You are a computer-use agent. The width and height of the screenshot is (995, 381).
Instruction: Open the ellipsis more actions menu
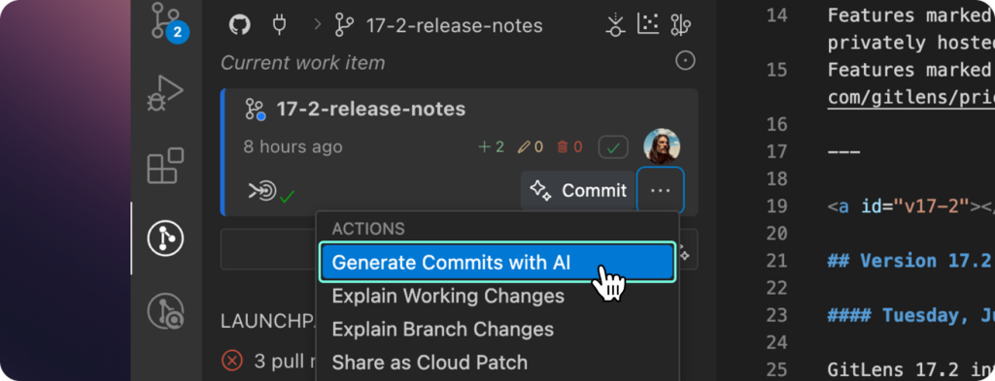pos(660,190)
